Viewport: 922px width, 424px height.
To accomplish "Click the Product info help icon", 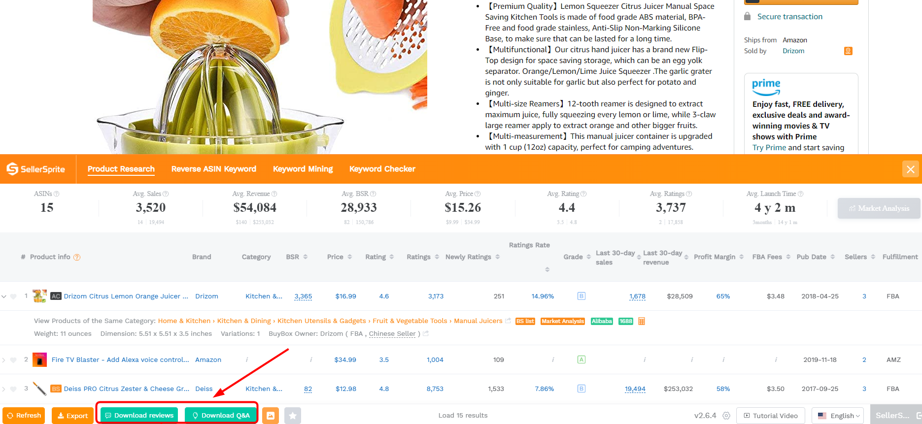I will click(x=77, y=257).
